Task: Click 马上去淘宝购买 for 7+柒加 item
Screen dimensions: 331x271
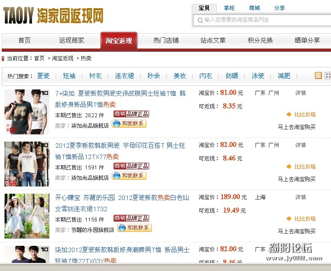Action: (x=296, y=127)
